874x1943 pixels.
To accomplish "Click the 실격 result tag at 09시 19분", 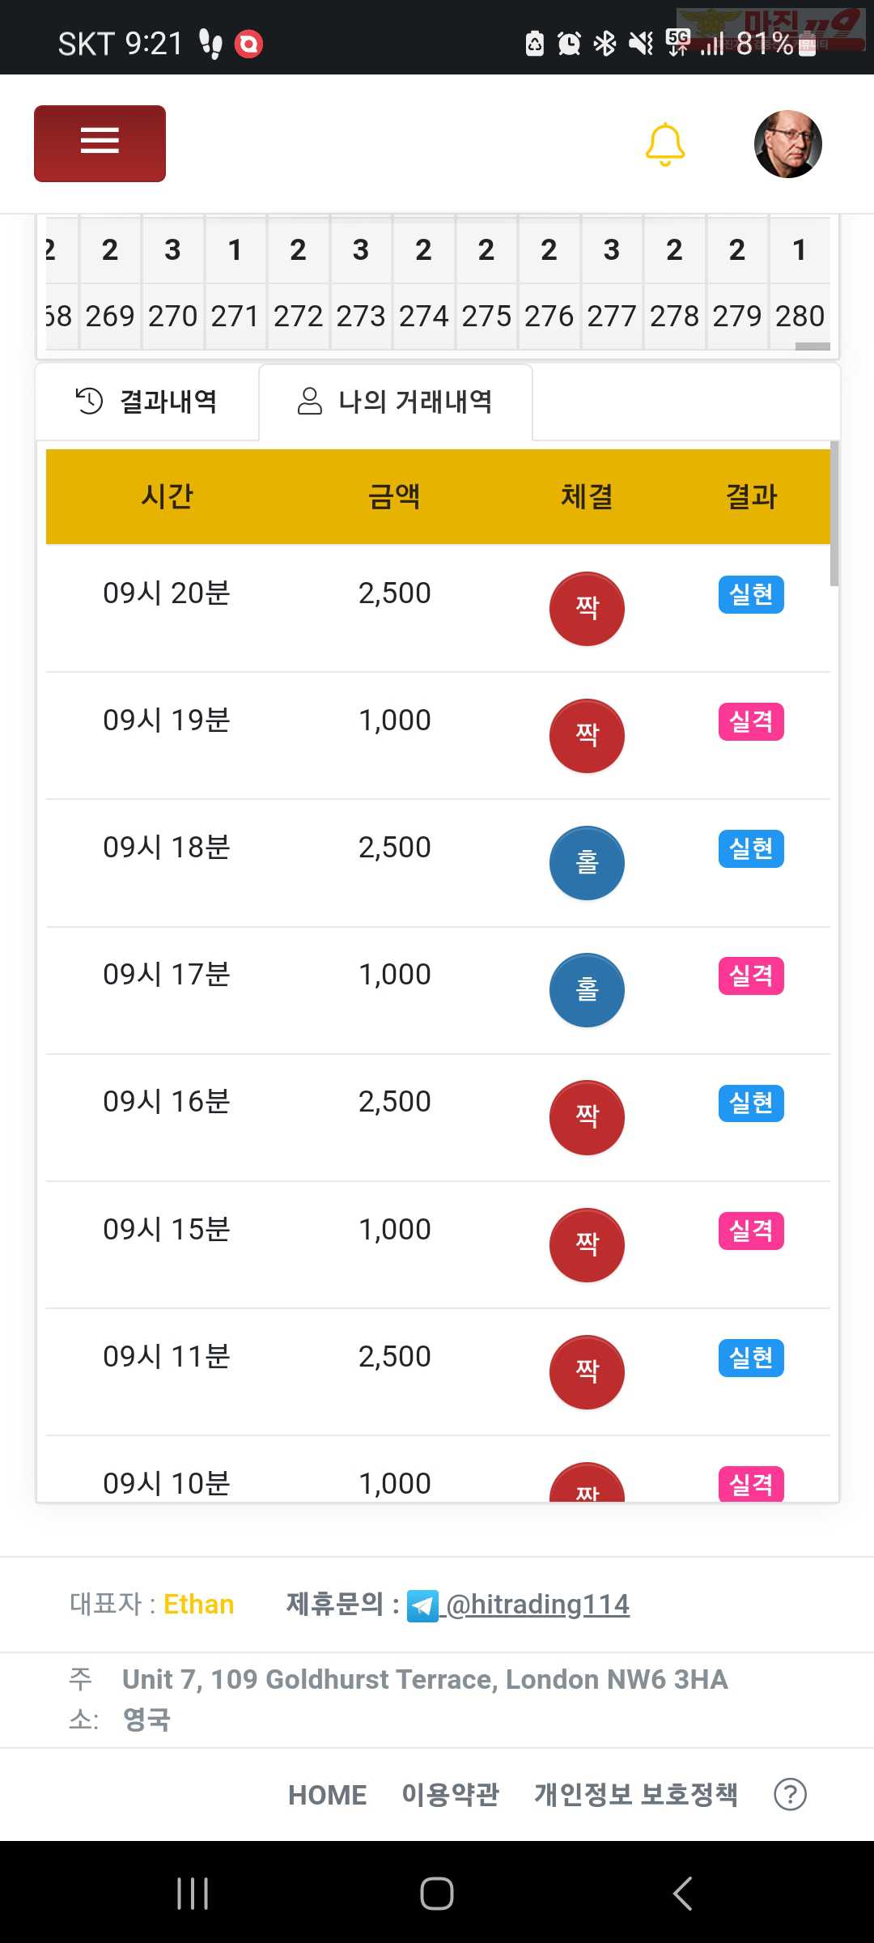I will pos(751,721).
